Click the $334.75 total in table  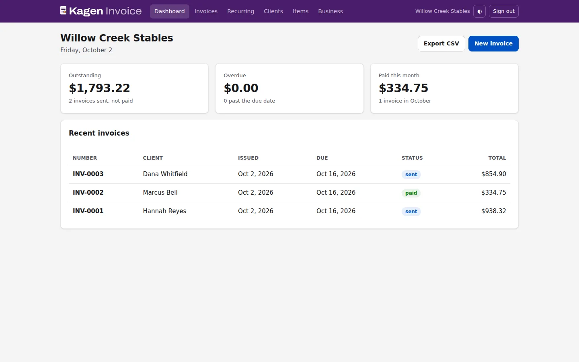(493, 193)
